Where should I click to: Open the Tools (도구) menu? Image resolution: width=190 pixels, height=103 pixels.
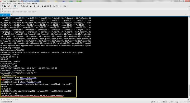pos(20,3)
